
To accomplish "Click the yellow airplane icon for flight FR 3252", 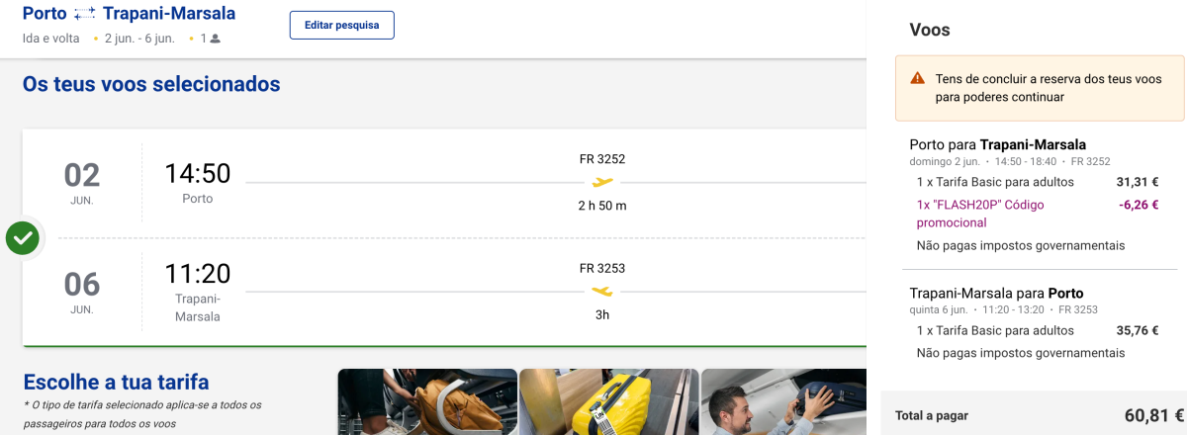I will (602, 181).
